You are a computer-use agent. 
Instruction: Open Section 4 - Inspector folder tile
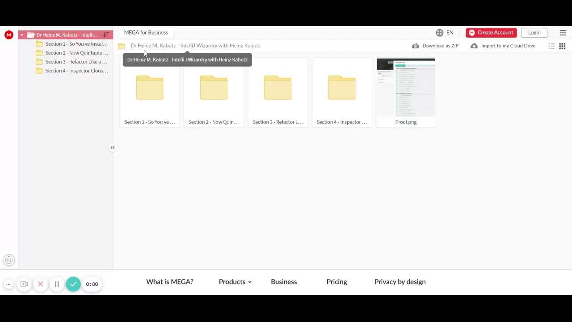[342, 93]
